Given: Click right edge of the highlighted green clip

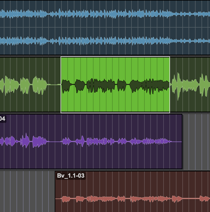Looking at the screenshot, I should pos(170,85).
